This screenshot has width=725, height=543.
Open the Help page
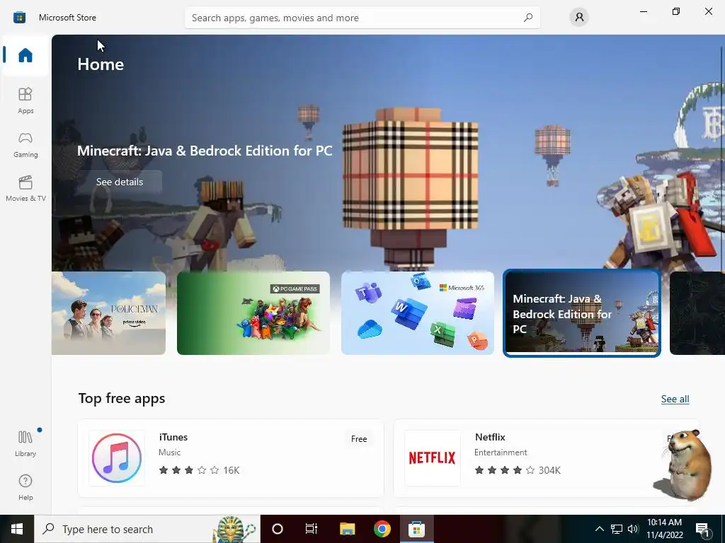[x=25, y=487]
